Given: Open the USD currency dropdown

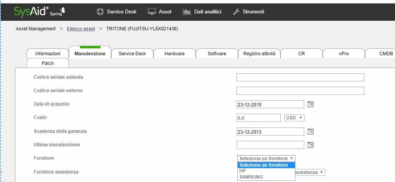Looking at the screenshot, I should click(294, 117).
